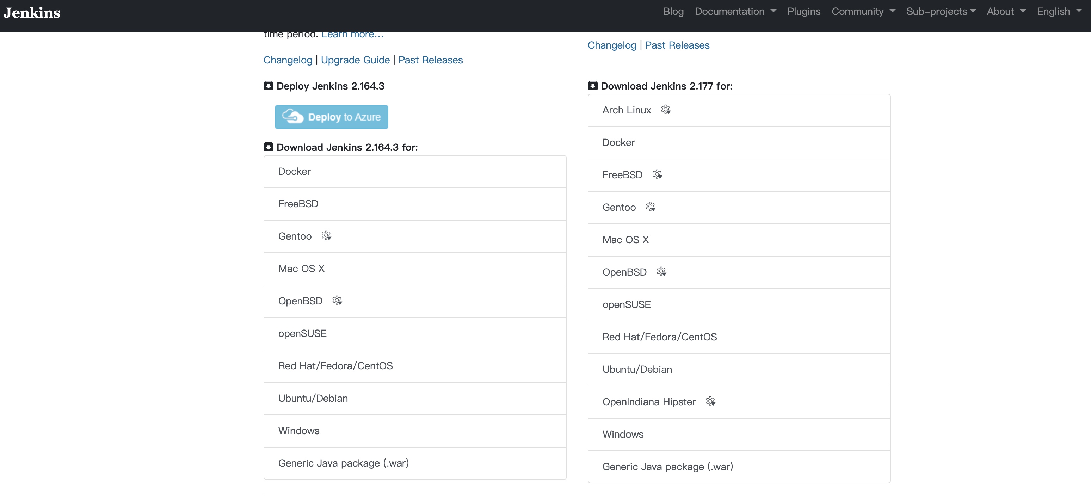1091x499 pixels.
Task: Click the Changelog link (left column)
Action: point(288,59)
